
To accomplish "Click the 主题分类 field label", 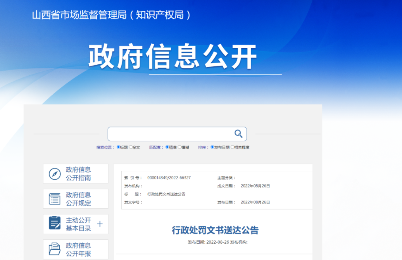I will tap(226, 178).
